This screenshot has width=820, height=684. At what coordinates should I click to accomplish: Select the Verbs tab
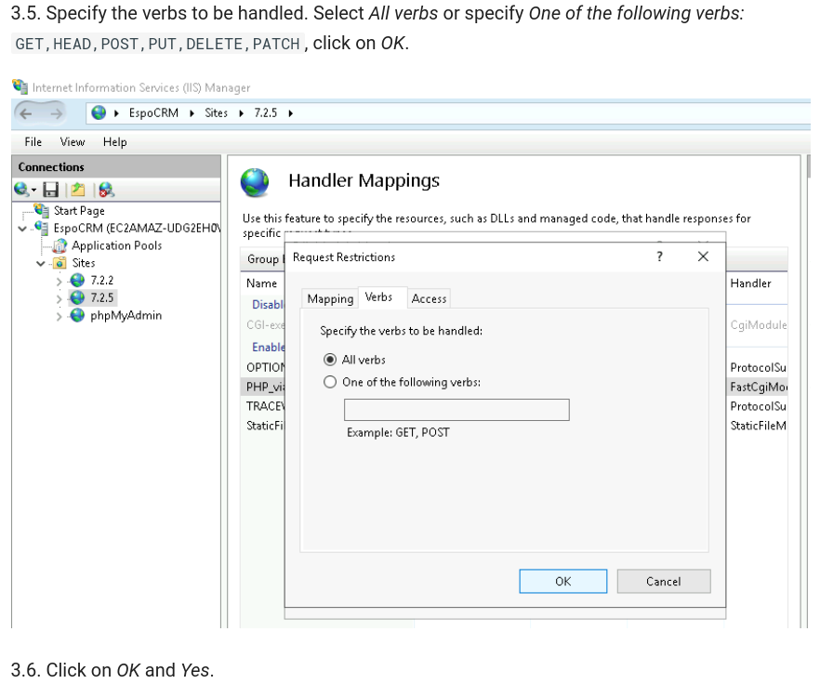point(383,297)
